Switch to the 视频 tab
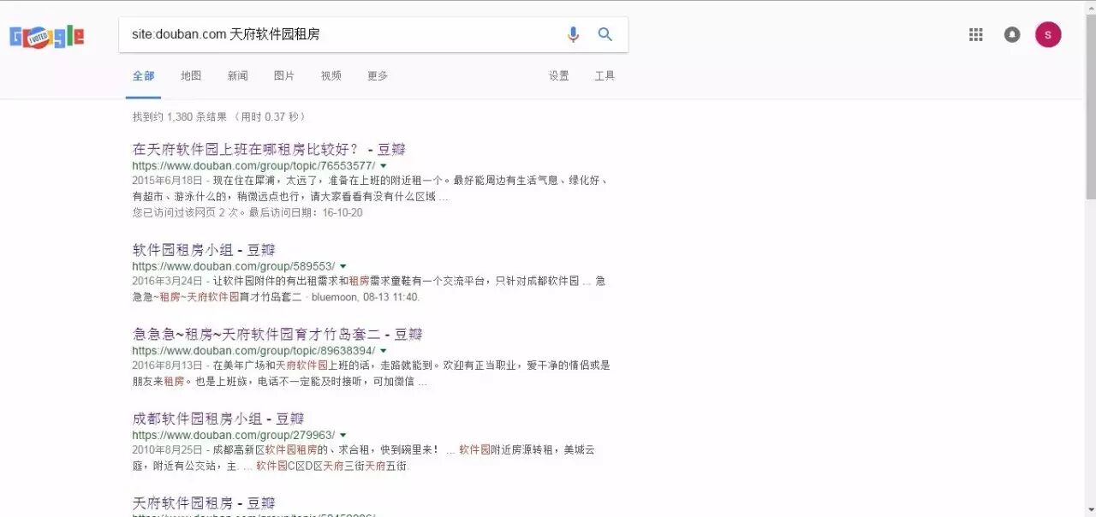Screen dimensions: 1096x517 [331, 76]
